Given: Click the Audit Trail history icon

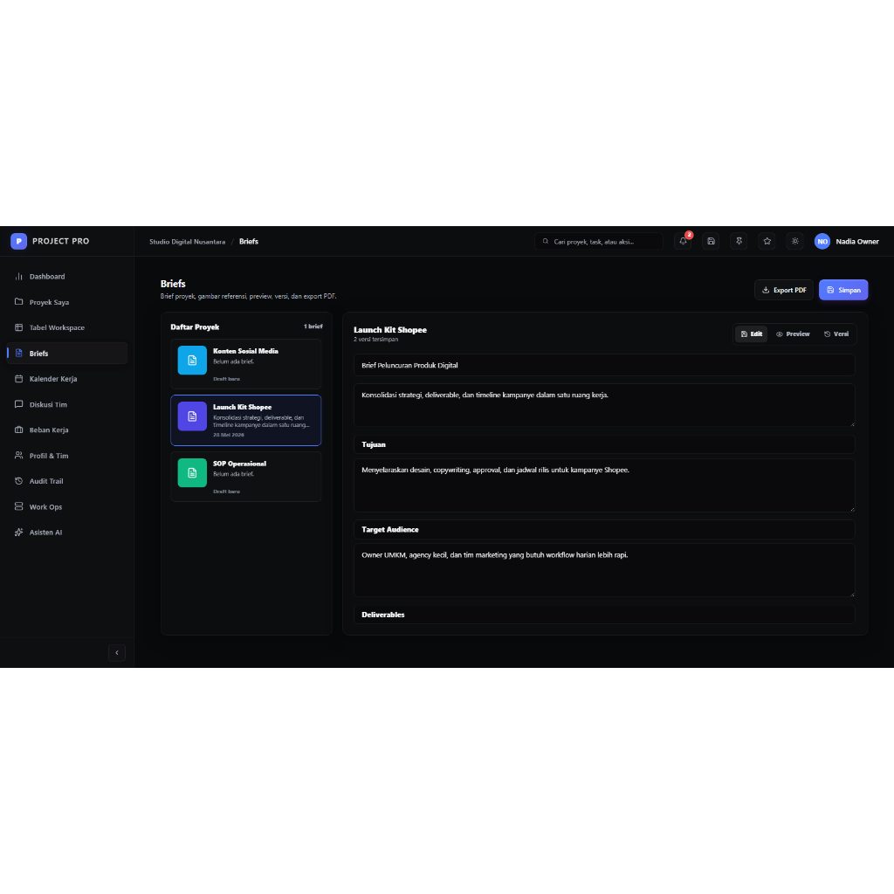Looking at the screenshot, I should 19,481.
